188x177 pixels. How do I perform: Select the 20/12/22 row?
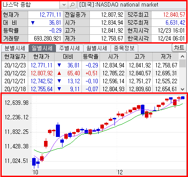point(90,73)
